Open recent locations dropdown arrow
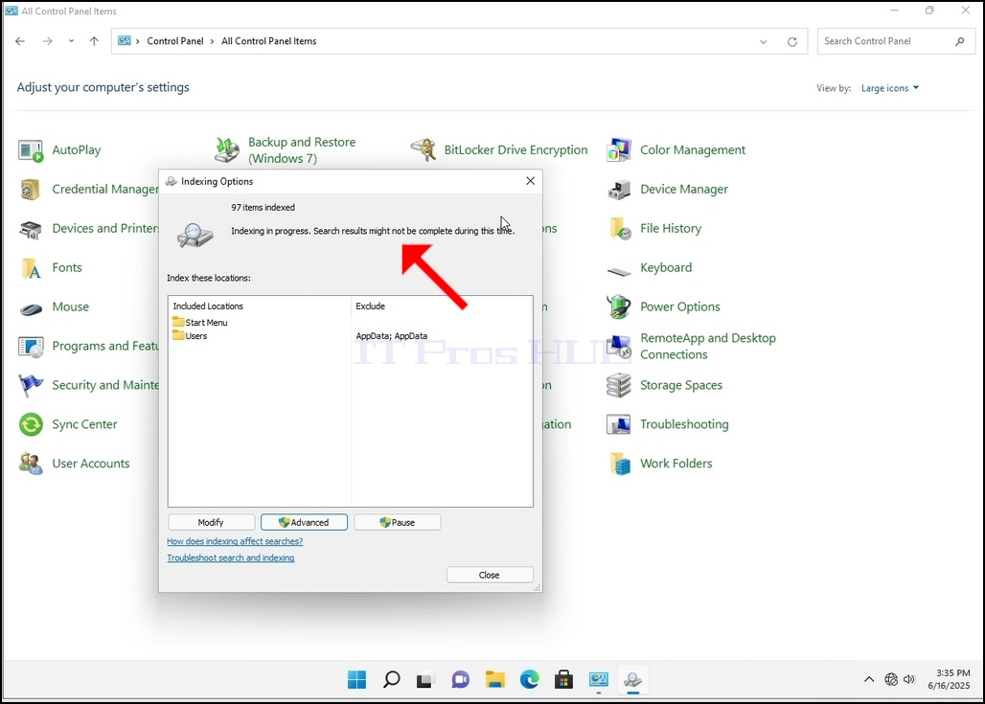 pyautogui.click(x=71, y=41)
